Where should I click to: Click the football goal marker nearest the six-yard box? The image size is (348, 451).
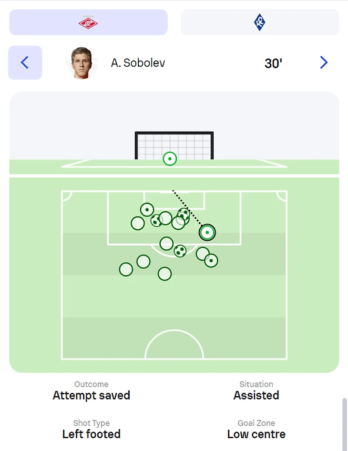click(184, 214)
